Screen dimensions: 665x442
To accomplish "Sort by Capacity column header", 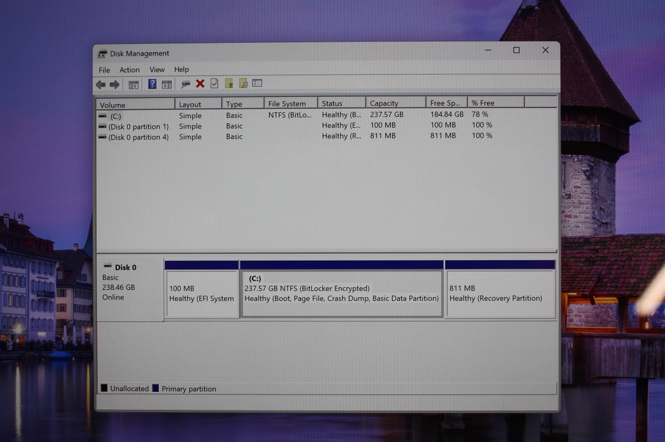I will click(396, 103).
